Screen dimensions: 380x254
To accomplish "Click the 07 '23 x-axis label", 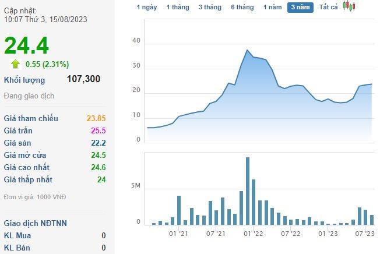I will 365,234.
